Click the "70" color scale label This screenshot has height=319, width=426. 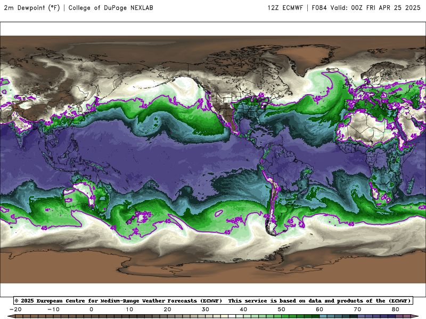357,309
